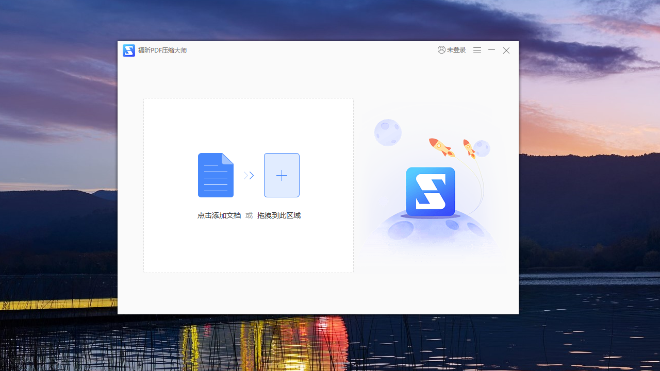
Task: Click the plus icon to add a PDF
Action: pos(282,175)
